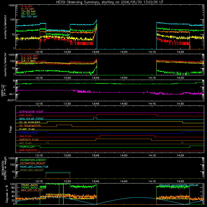The image size is (207, 207).
Task: Select the FRONT_RATIO_1225 legend label
Action: (x=34, y=188)
